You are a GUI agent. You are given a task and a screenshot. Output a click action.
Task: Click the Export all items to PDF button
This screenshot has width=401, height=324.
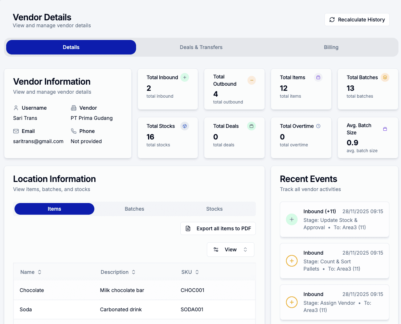click(x=218, y=228)
